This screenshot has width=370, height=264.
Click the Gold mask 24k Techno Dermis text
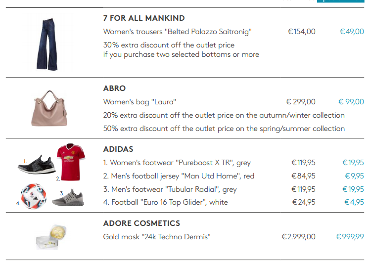coord(157,237)
